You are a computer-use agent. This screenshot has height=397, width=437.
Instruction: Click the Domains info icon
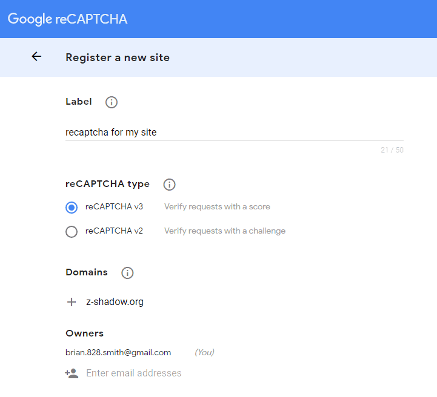click(x=127, y=273)
